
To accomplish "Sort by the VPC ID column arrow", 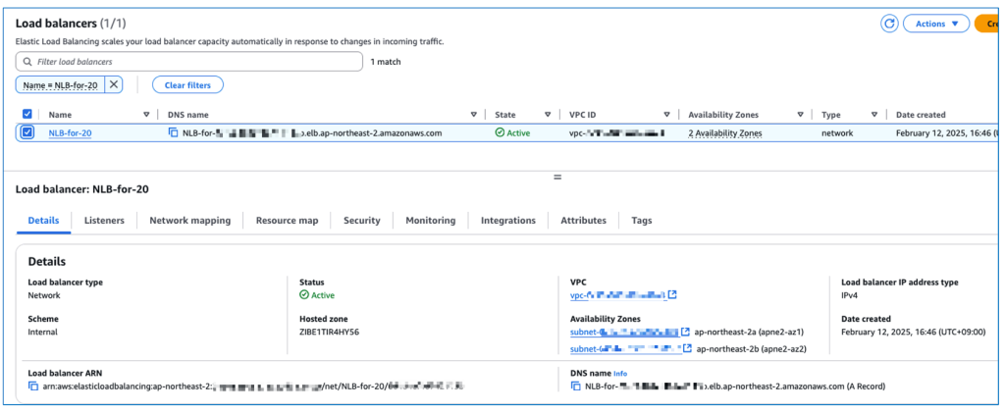I will click(666, 115).
